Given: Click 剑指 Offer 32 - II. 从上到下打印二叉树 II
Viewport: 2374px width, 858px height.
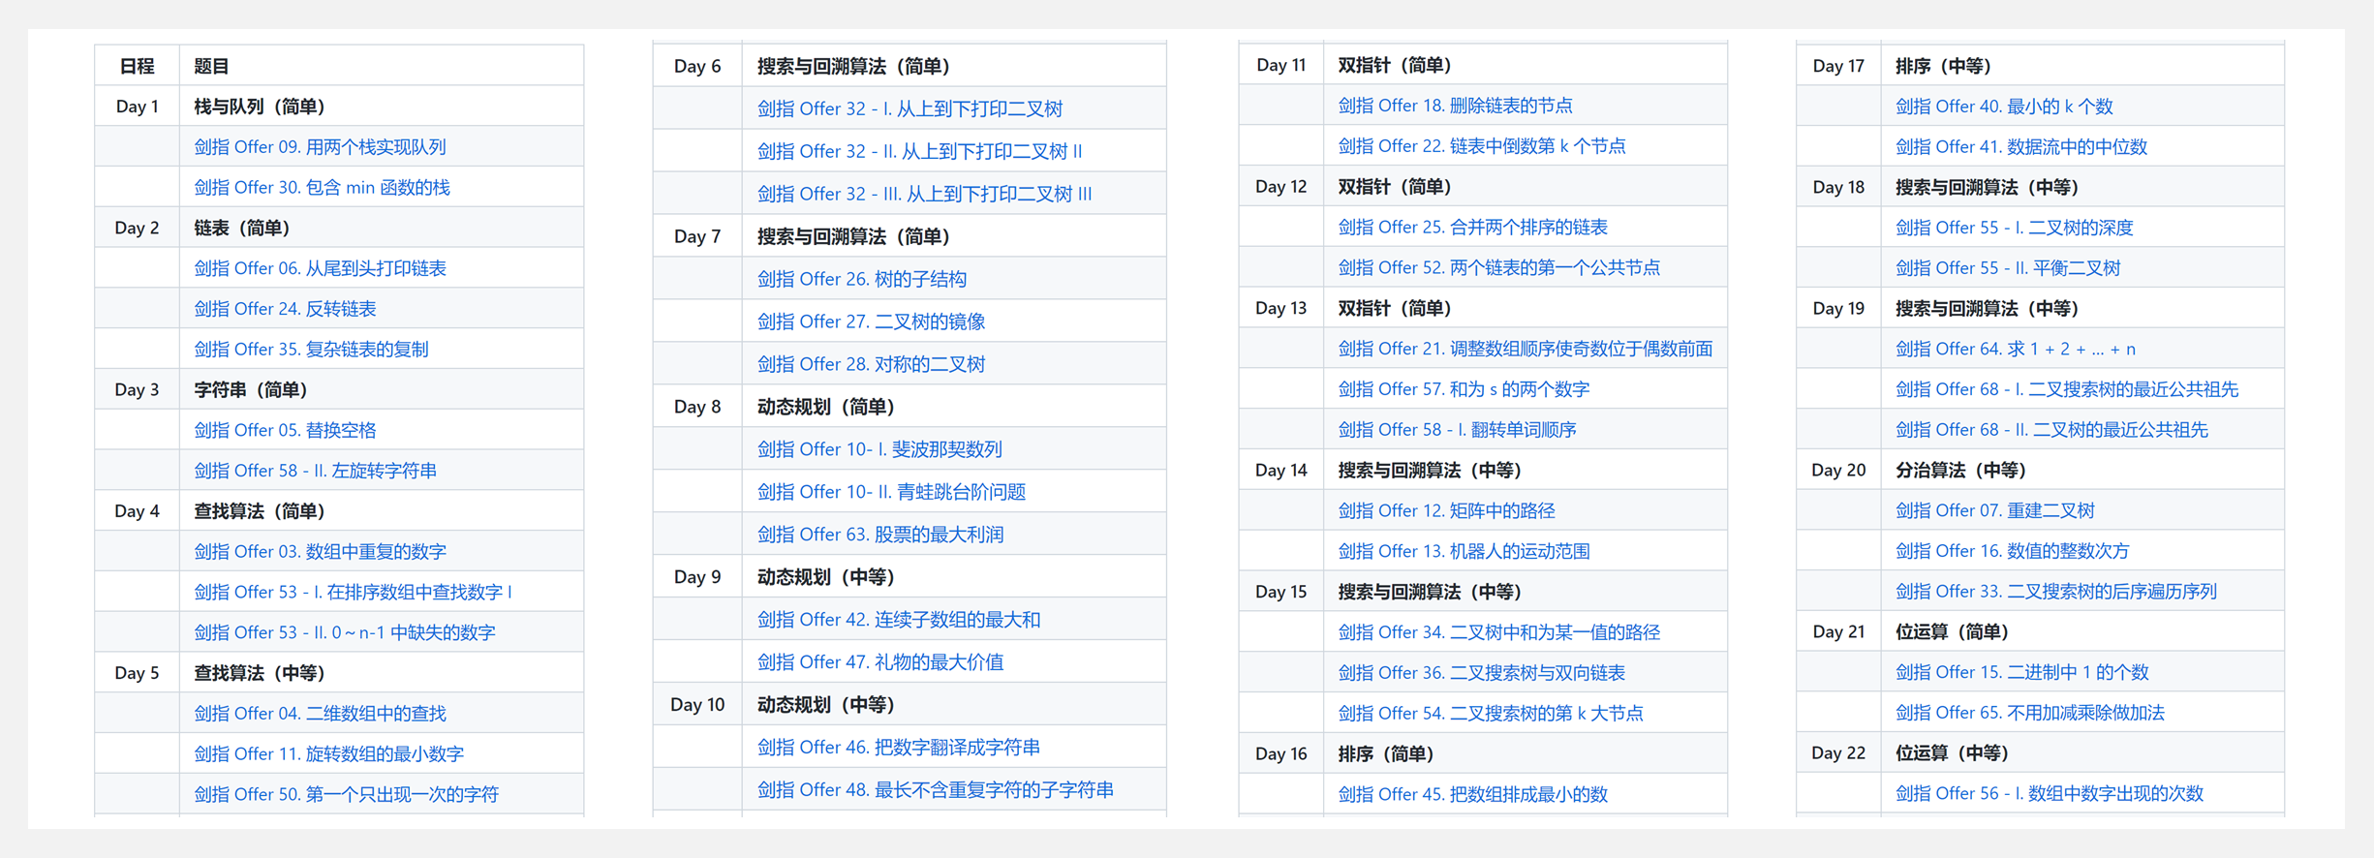Looking at the screenshot, I should (x=919, y=152).
